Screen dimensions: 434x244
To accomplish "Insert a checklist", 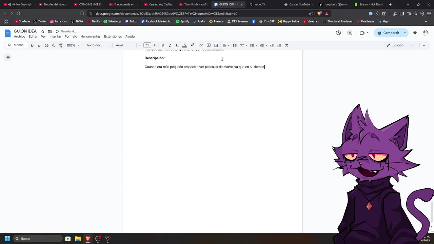I will pyautogui.click(x=242, y=45).
